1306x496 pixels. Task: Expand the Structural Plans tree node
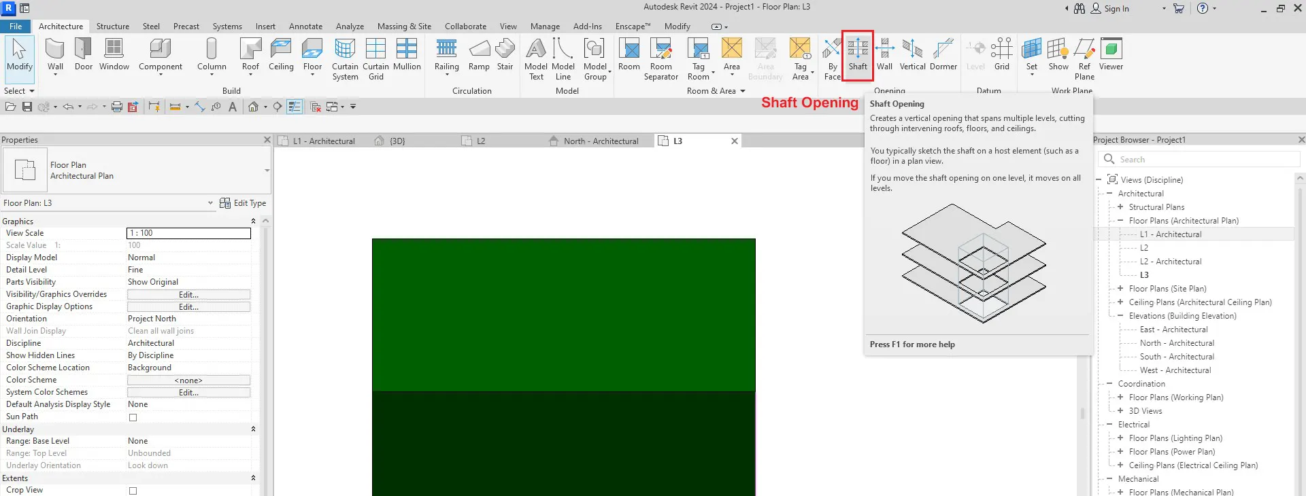point(1120,207)
